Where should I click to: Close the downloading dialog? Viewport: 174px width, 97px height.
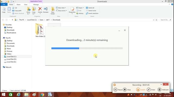[125, 30]
